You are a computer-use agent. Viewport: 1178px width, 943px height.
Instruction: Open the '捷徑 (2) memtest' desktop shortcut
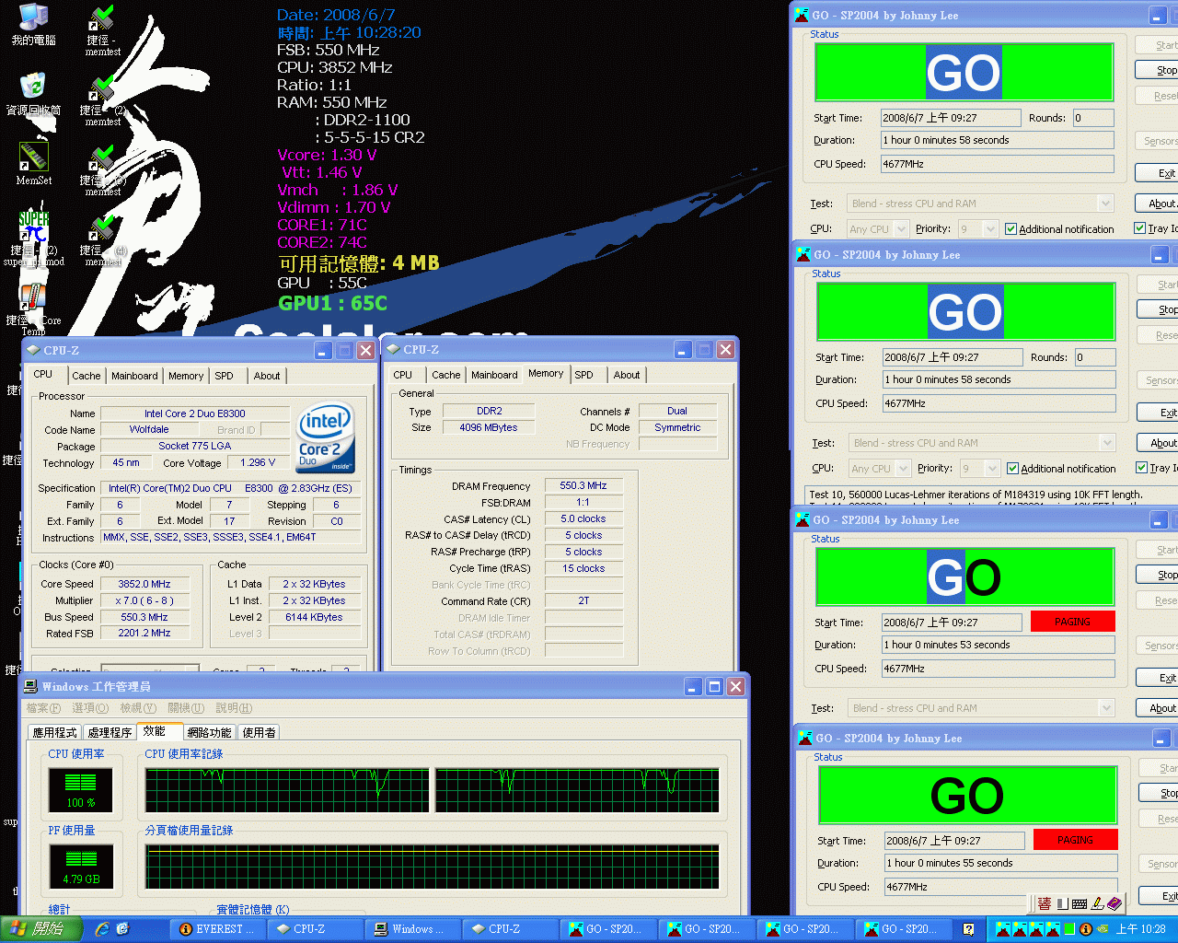pyautogui.click(x=103, y=99)
